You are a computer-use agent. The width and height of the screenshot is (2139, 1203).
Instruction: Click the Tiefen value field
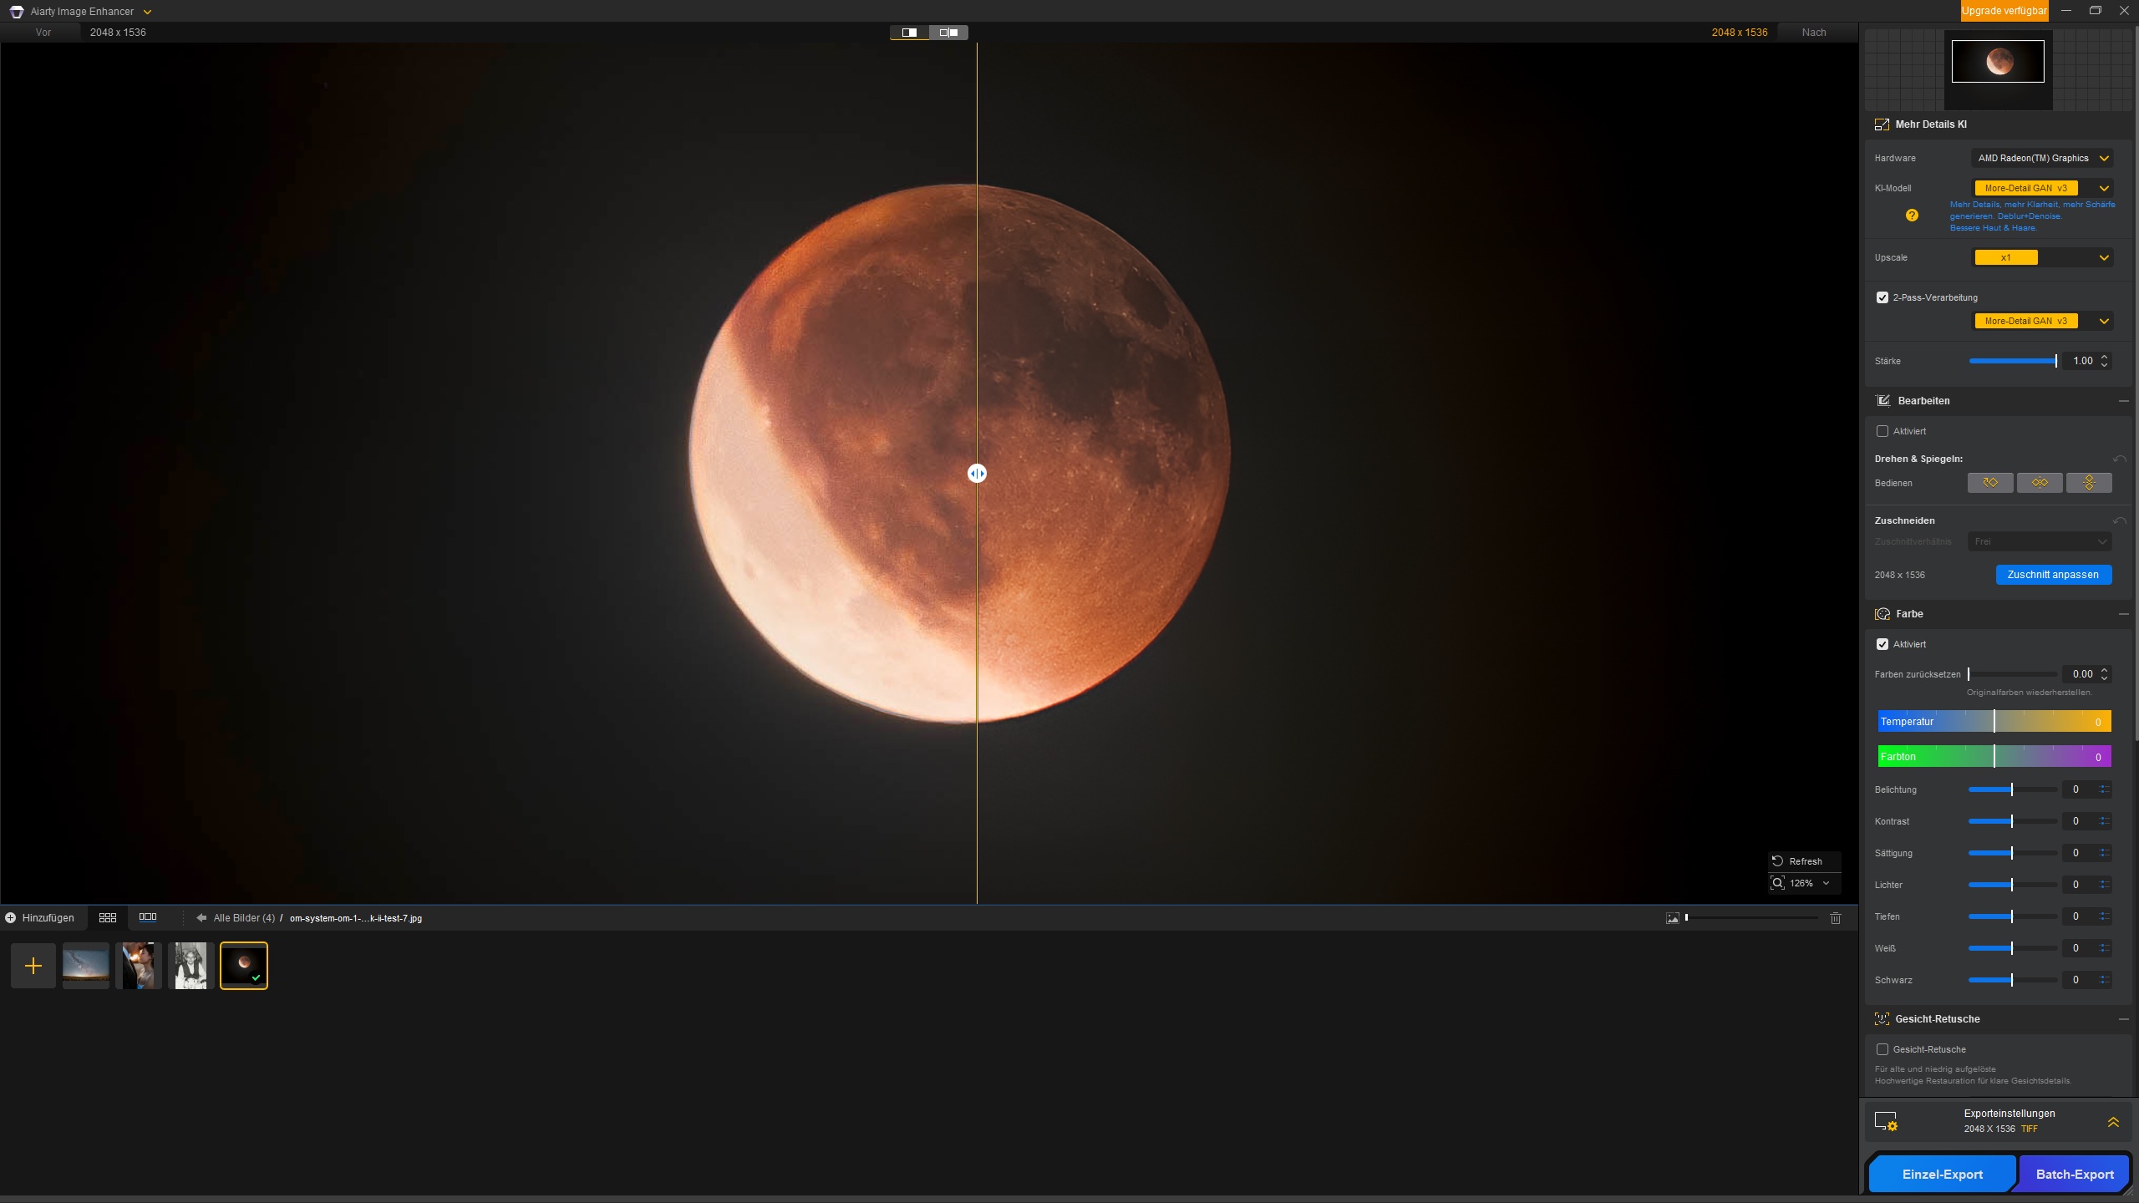[2077, 916]
